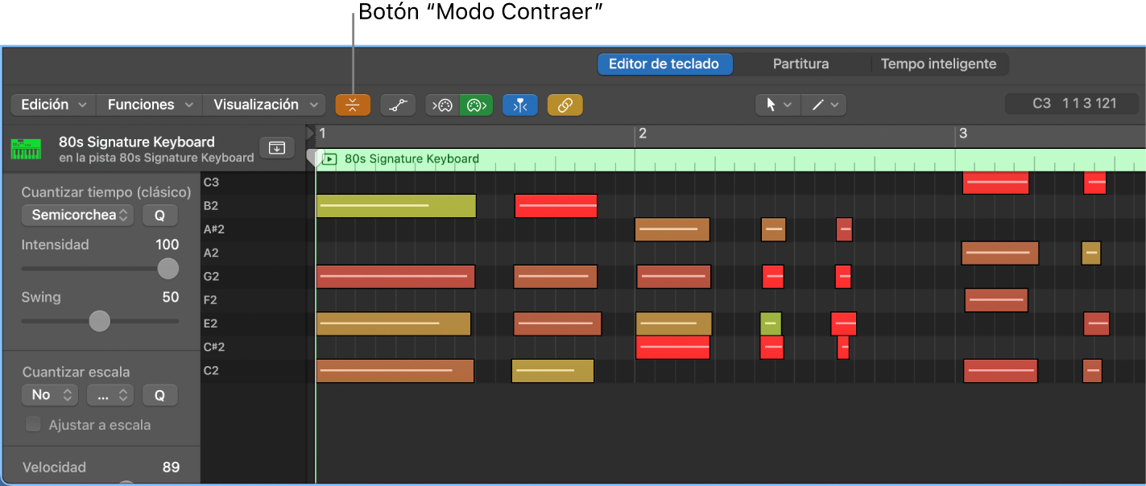Enable the MIDI In button
This screenshot has width=1146, height=486.
pyautogui.click(x=442, y=105)
